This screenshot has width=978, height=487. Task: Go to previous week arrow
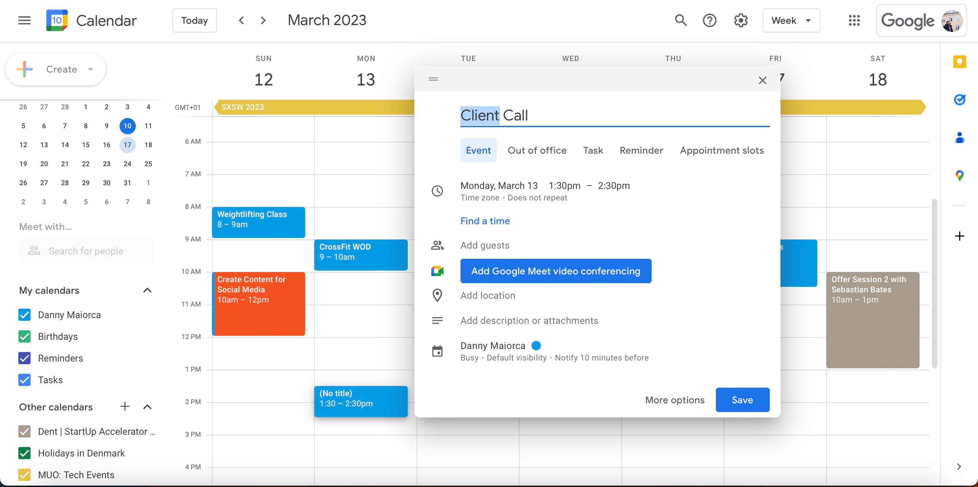point(241,20)
